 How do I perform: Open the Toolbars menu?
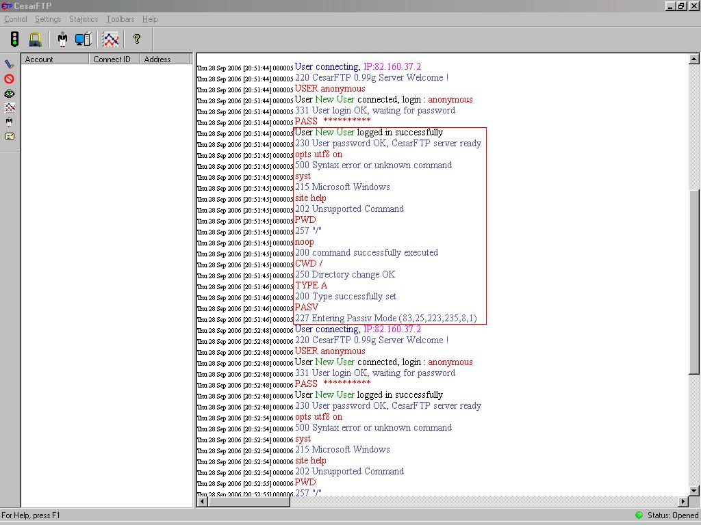click(120, 19)
